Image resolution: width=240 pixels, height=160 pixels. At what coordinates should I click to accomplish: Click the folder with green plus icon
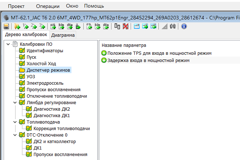coord(17,26)
